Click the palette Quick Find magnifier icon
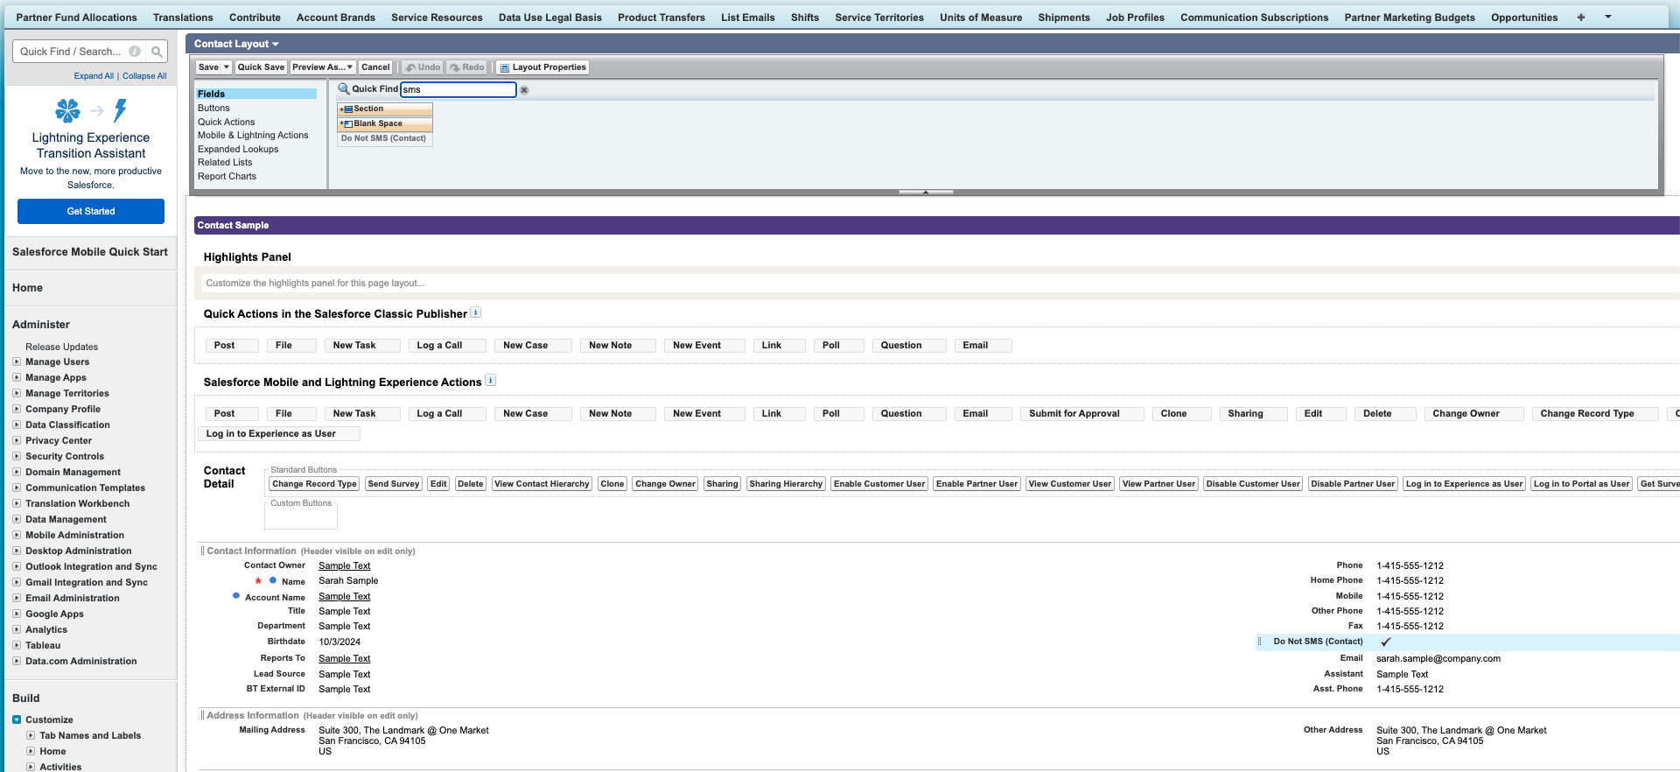This screenshot has height=772, width=1680. [x=344, y=89]
